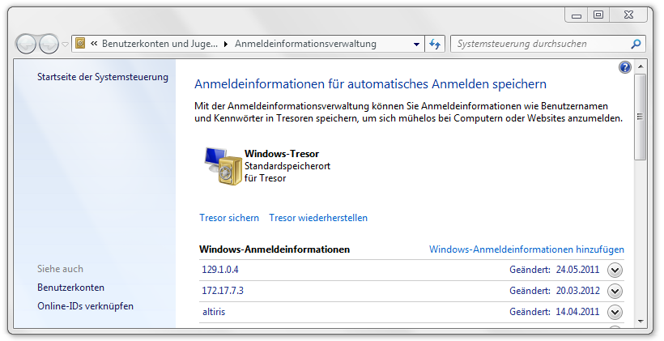Screen dimensions: 664x341
Task: Select Anmeldeinformationsverwaltung breadcrumb item
Action: pos(305,44)
